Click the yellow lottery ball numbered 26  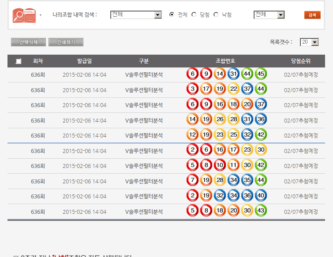tap(220, 120)
